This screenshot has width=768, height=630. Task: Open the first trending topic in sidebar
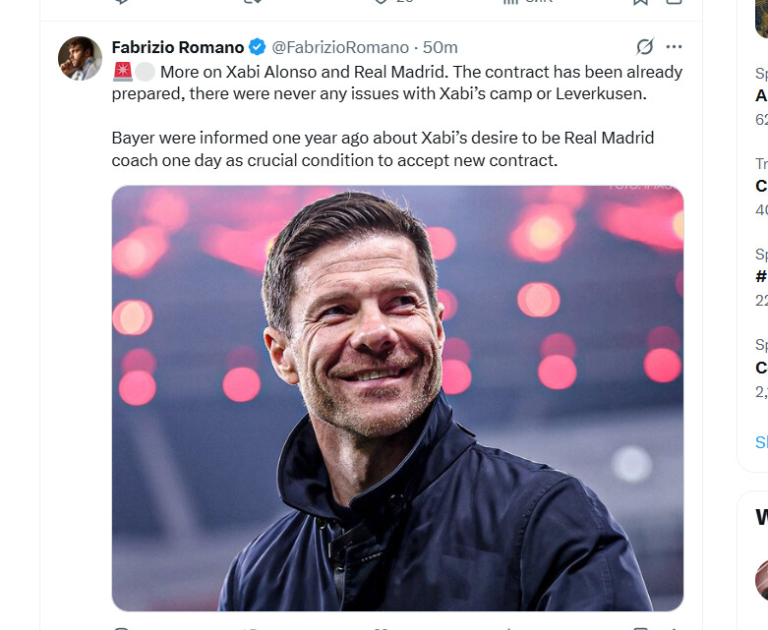(x=761, y=96)
